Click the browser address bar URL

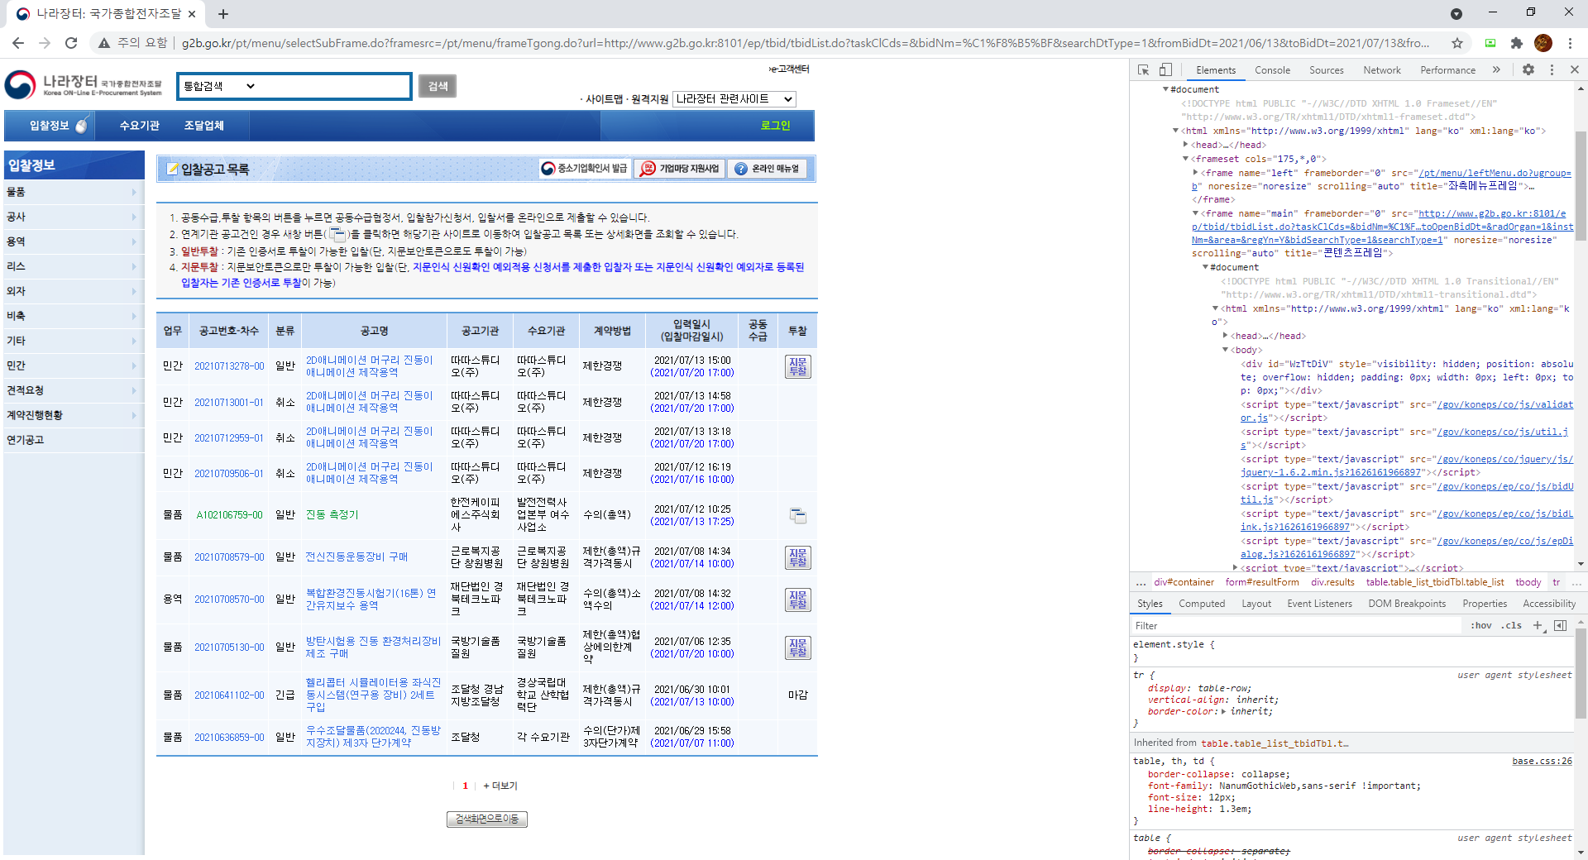tap(806, 43)
